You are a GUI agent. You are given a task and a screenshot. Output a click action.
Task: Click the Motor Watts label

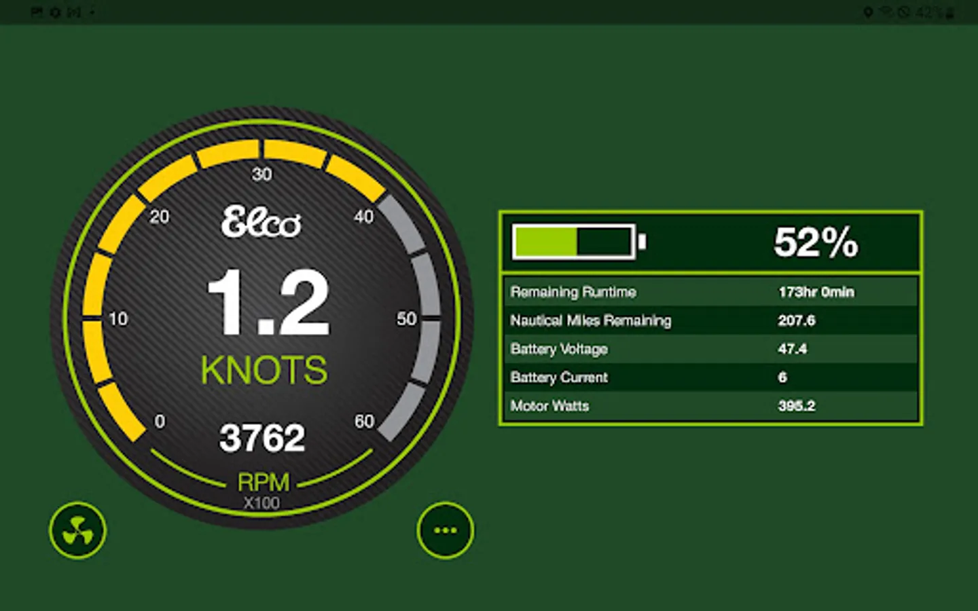[549, 406]
